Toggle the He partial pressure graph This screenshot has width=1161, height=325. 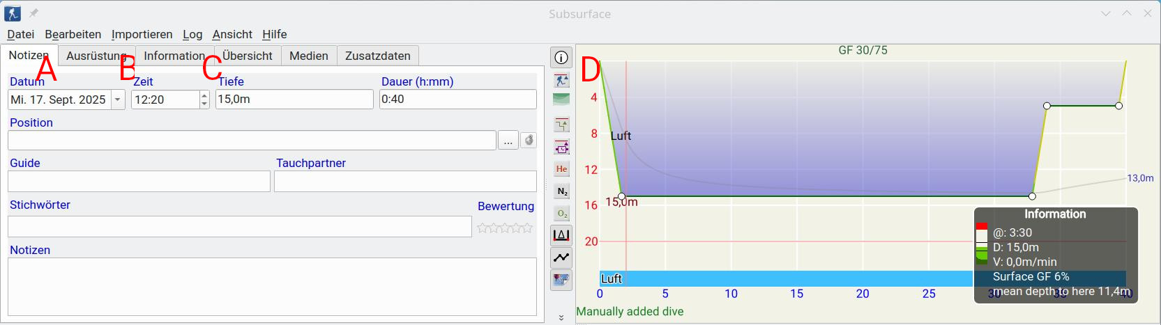[x=561, y=169]
